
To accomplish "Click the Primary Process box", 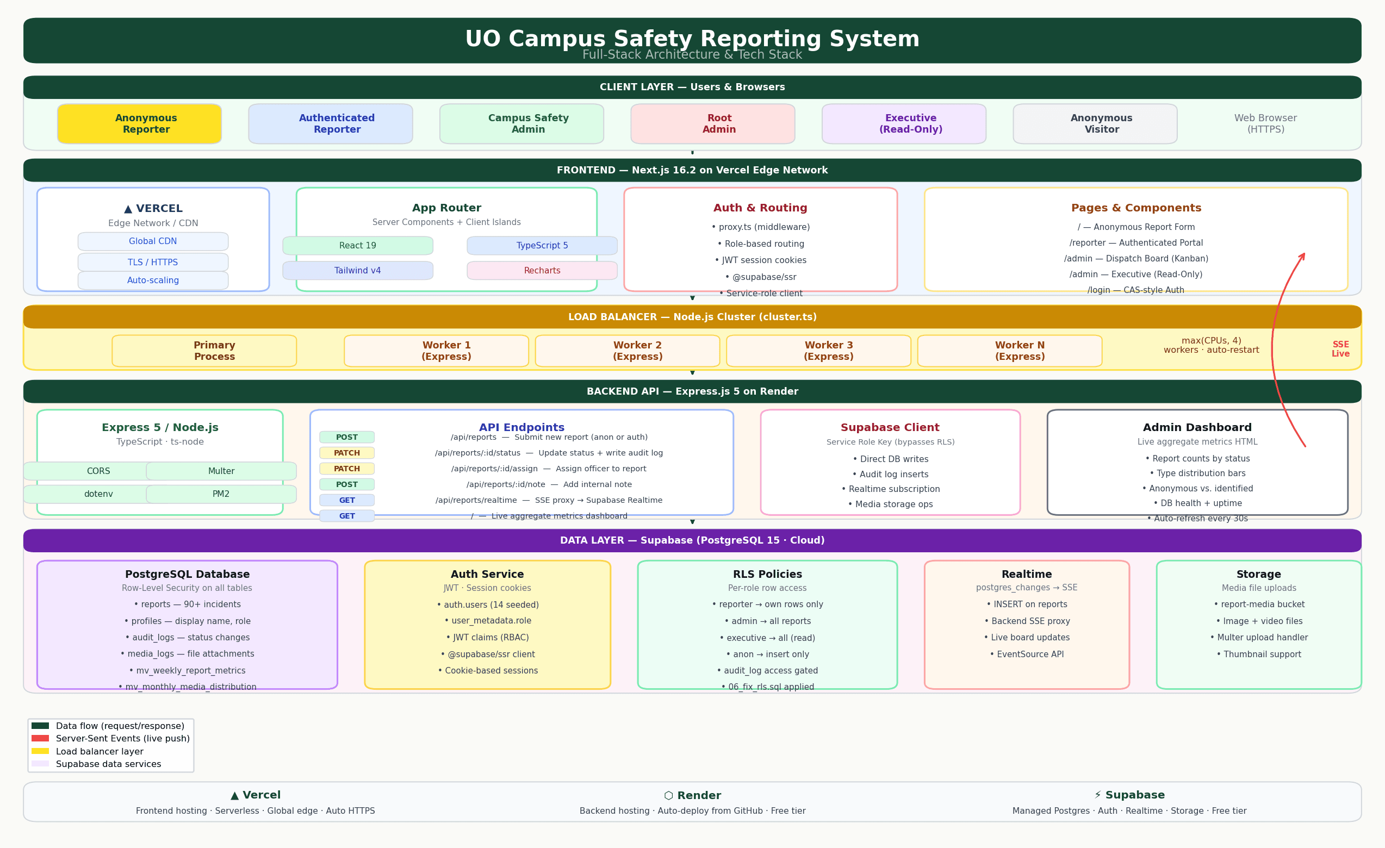I will pyautogui.click(x=204, y=351).
